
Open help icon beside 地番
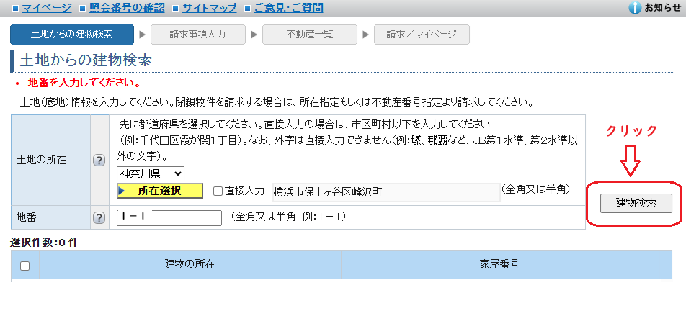[99, 217]
